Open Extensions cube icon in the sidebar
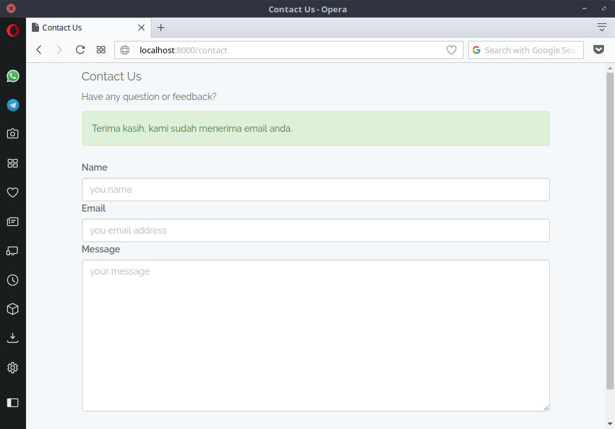The height and width of the screenshot is (429, 615). coord(12,309)
